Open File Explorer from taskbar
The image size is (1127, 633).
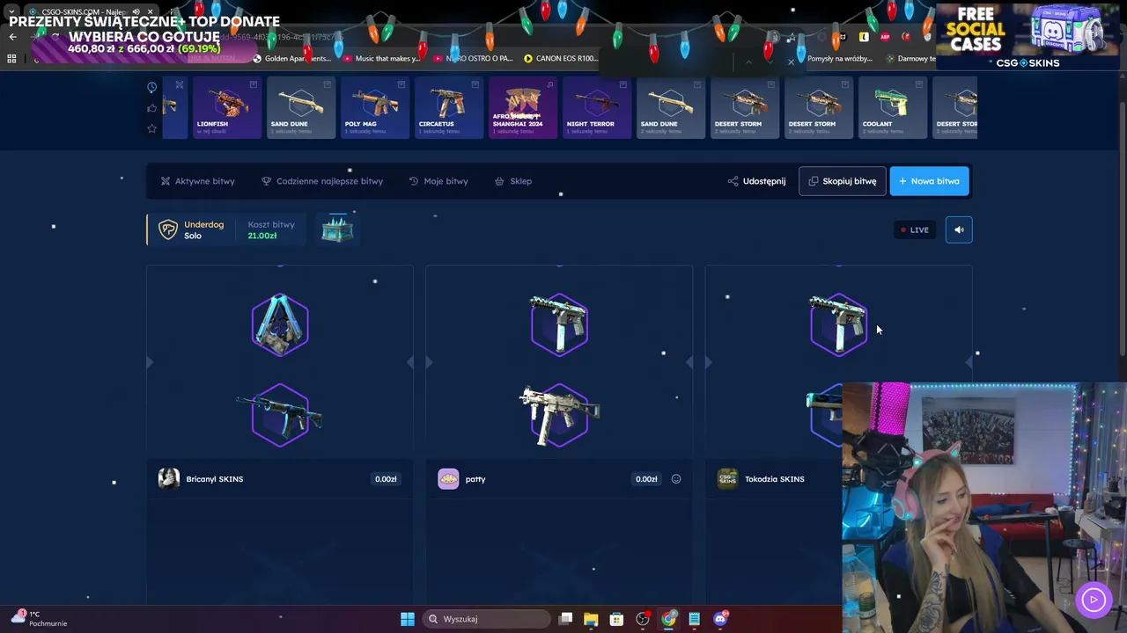coord(591,619)
